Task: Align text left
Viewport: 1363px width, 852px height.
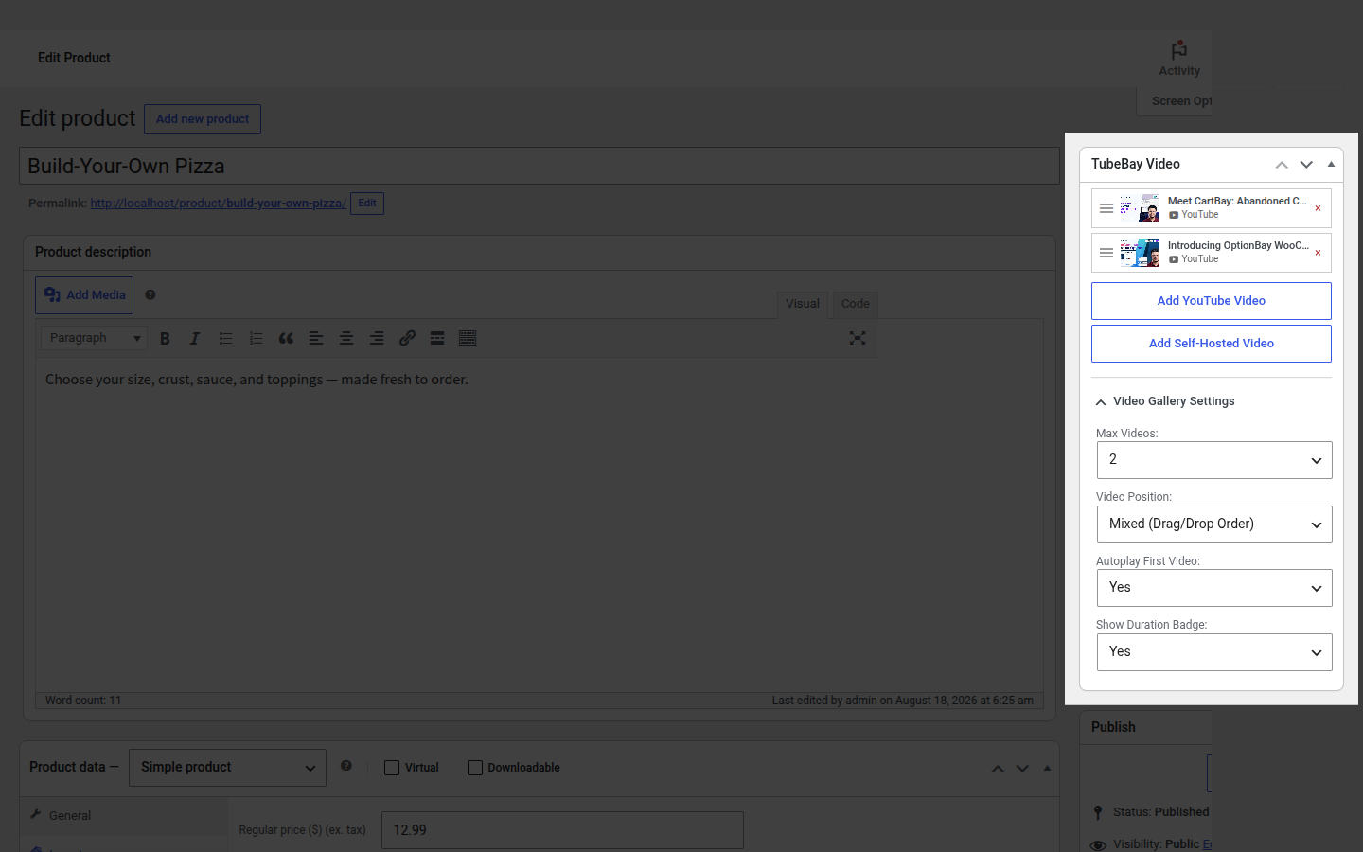Action: (x=316, y=338)
